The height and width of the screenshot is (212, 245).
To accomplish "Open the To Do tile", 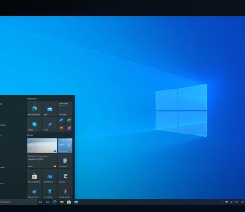I will tap(50, 124).
